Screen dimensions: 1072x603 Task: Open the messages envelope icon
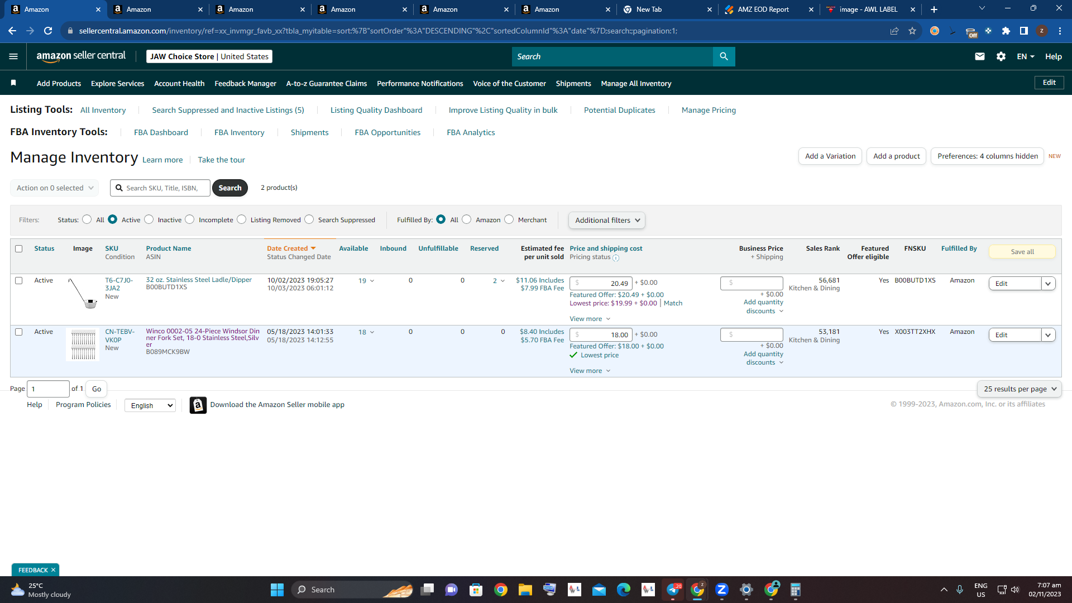(979, 56)
